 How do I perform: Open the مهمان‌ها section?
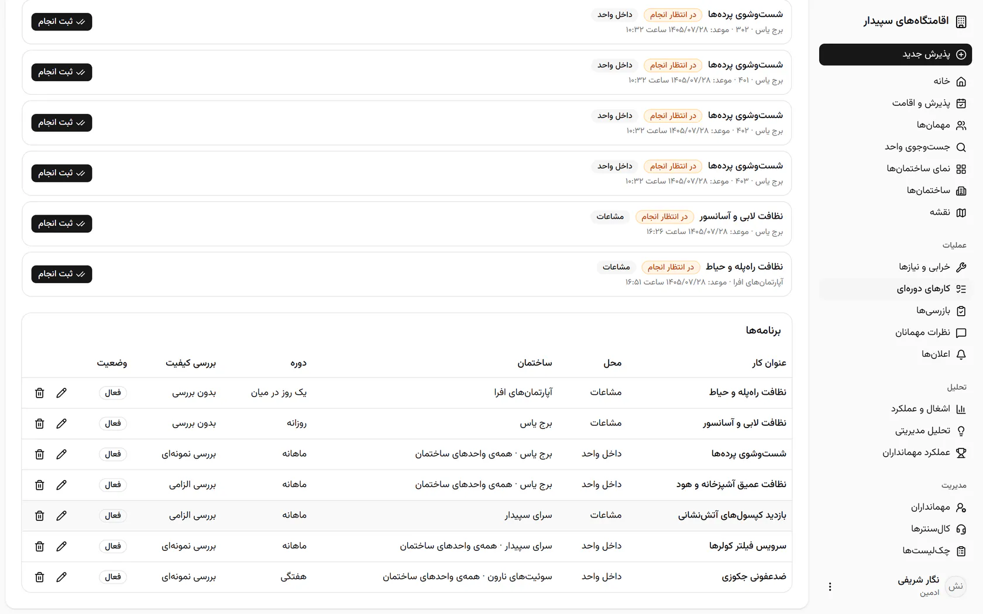point(895,125)
